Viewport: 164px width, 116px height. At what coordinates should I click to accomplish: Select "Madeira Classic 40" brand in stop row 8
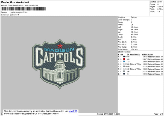pos(155,74)
